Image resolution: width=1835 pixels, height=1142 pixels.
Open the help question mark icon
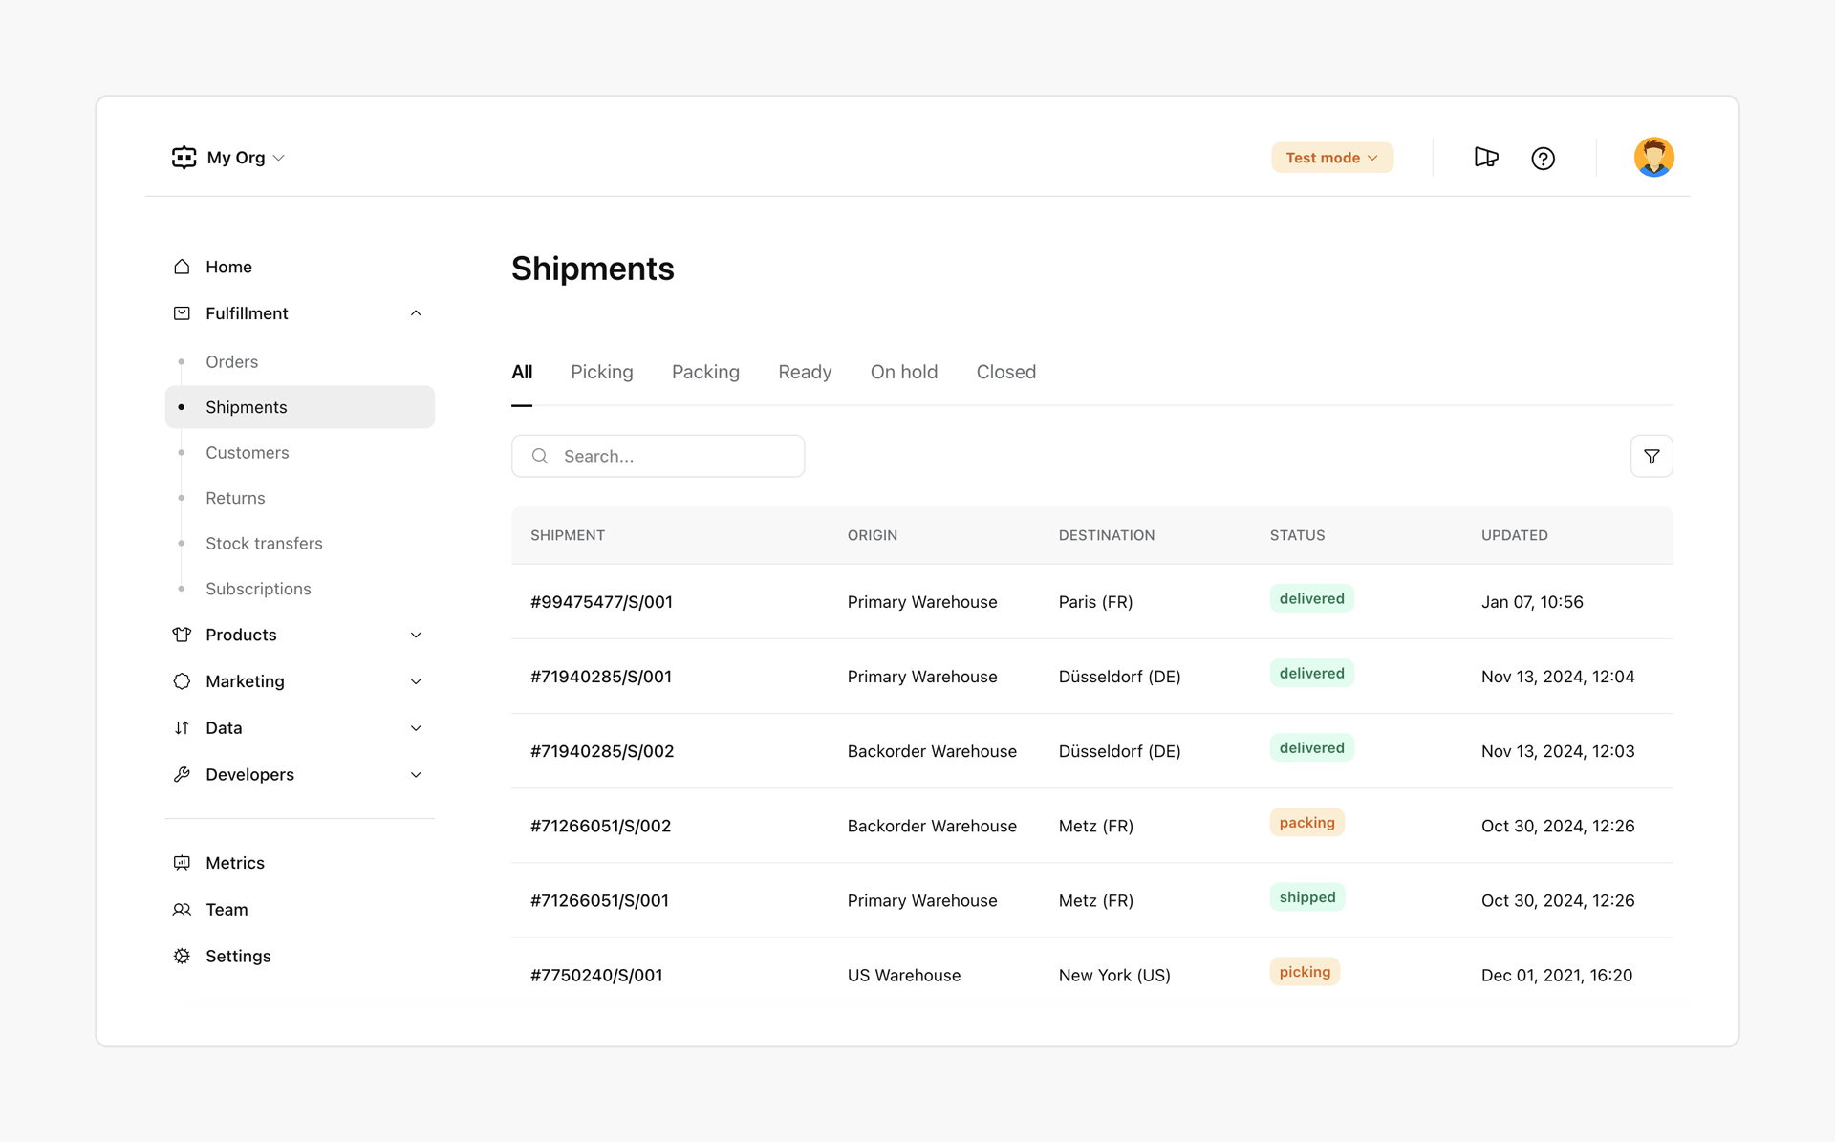(1543, 159)
